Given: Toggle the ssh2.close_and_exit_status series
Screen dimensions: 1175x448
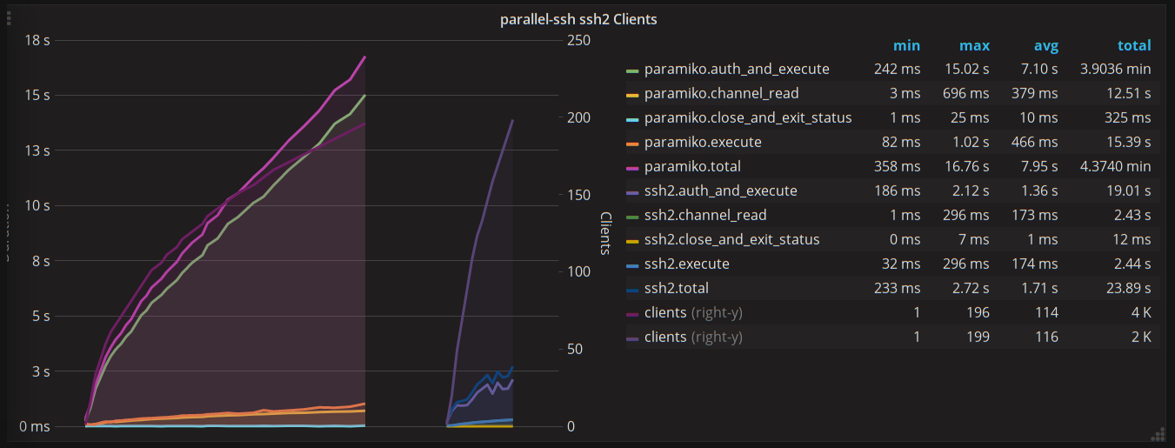Looking at the screenshot, I should pyautogui.click(x=732, y=239).
